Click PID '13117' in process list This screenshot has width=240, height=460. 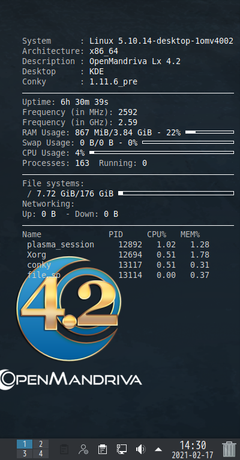click(130, 265)
